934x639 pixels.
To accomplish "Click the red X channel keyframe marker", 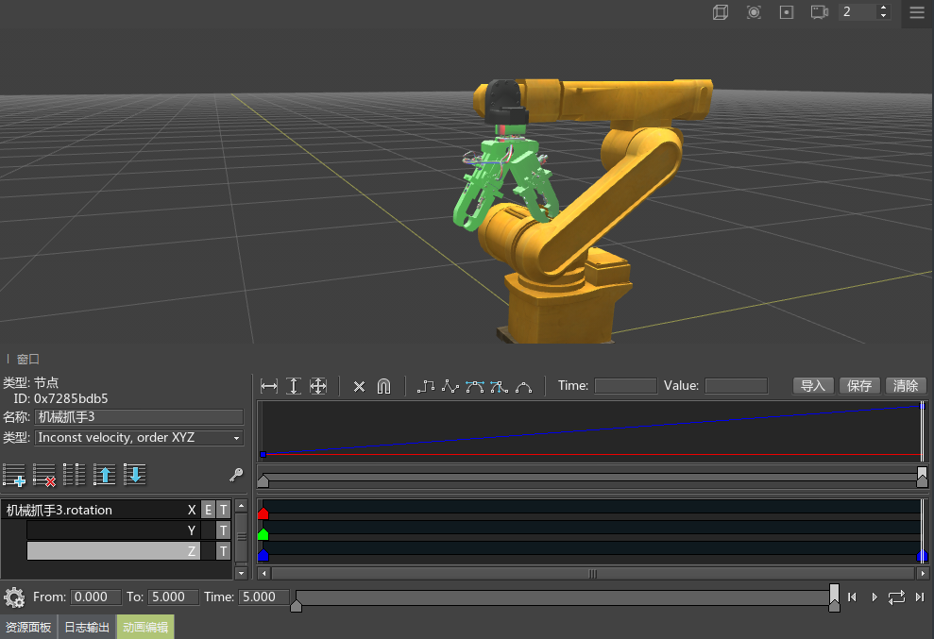I will 263,513.
